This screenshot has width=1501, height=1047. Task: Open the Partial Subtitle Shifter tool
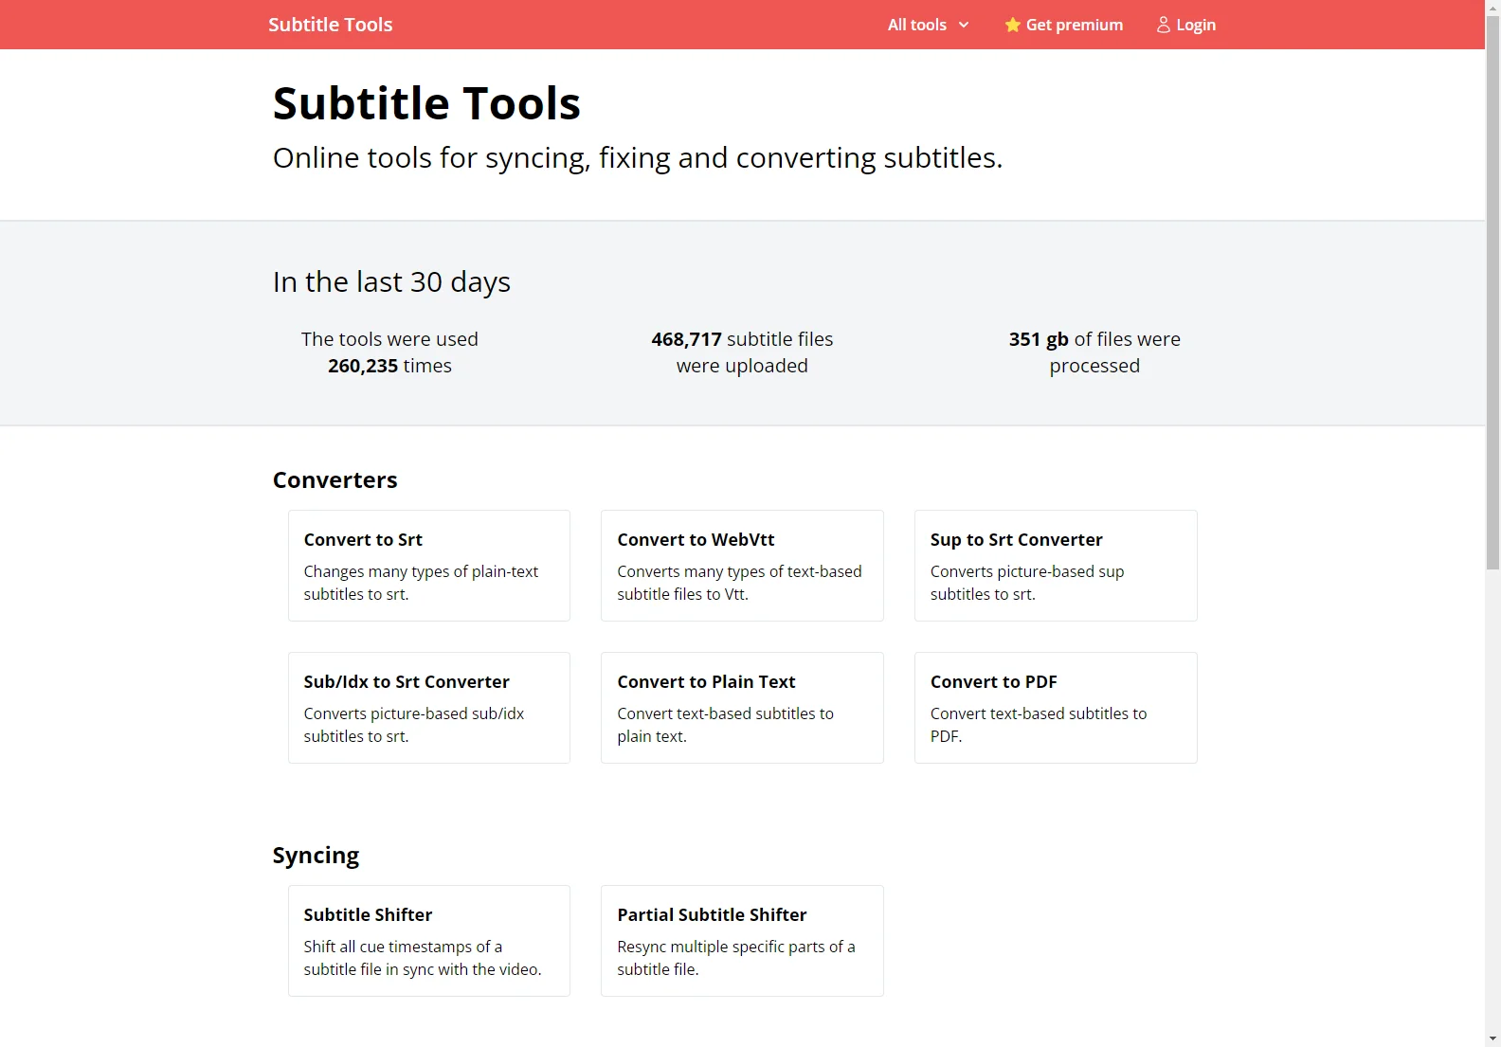point(742,941)
